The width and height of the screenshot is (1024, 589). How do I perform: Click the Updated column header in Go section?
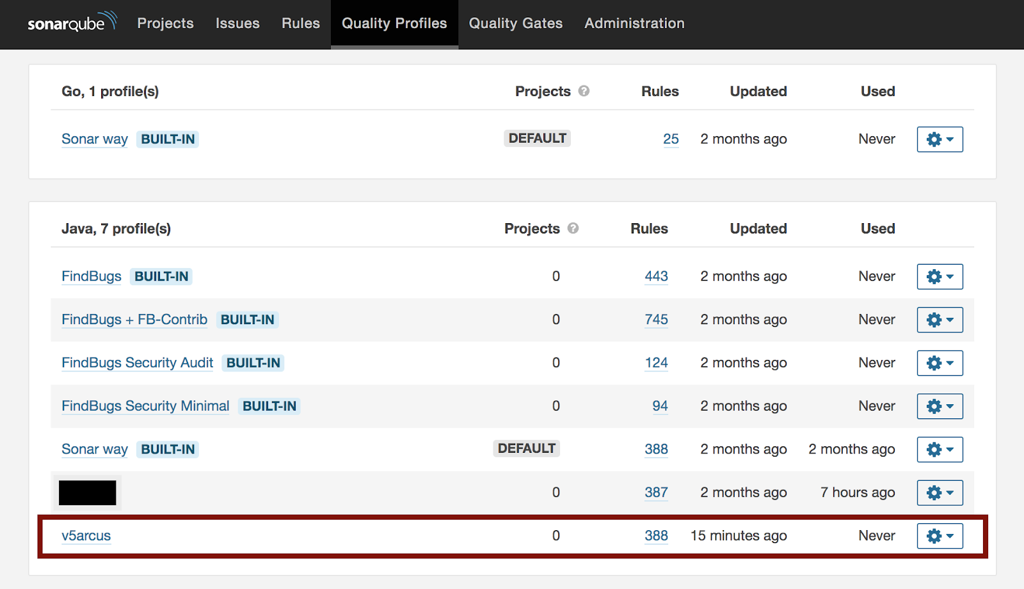coord(758,91)
